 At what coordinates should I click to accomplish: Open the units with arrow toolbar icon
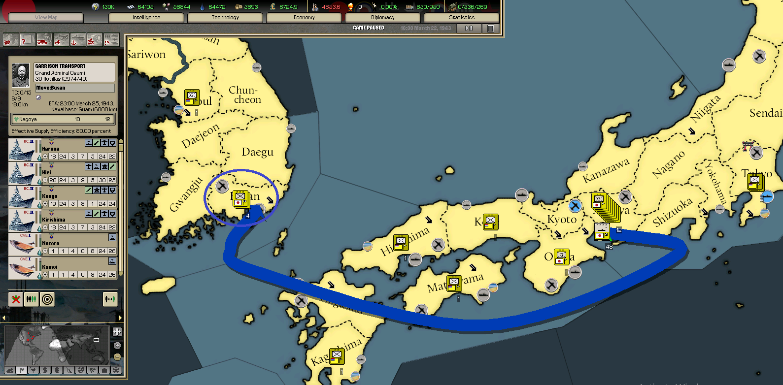click(x=111, y=40)
